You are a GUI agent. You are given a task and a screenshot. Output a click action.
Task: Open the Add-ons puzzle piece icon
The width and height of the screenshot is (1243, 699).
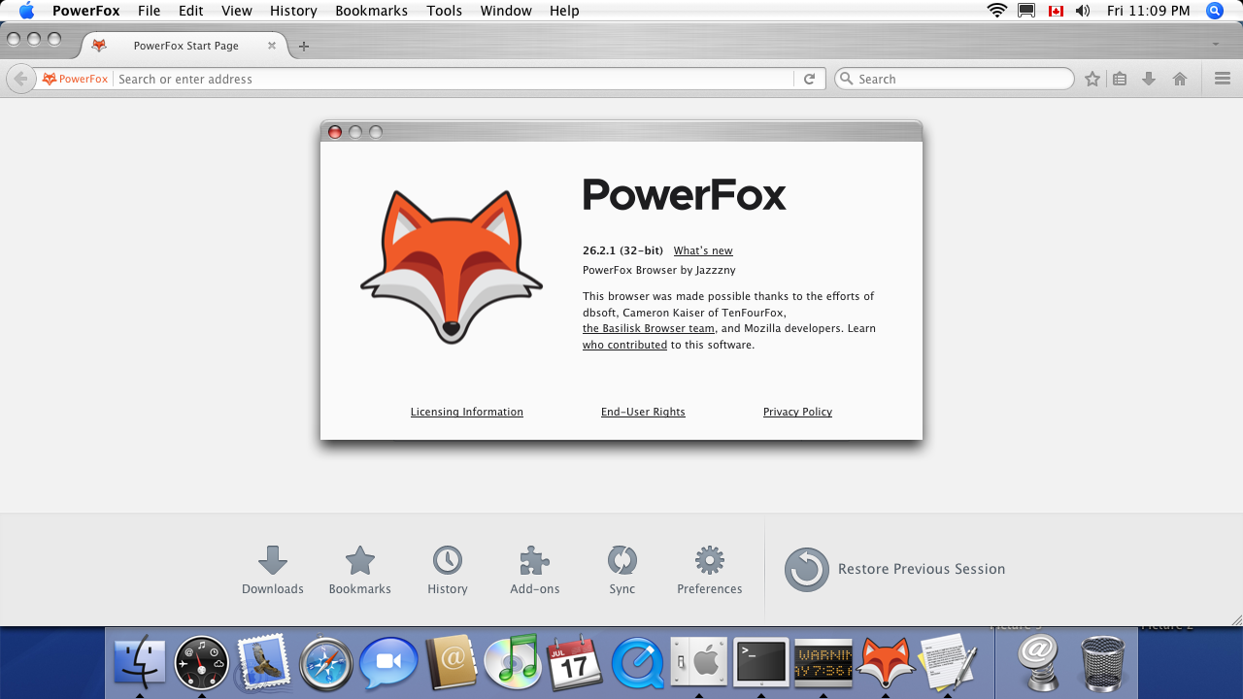(x=535, y=560)
